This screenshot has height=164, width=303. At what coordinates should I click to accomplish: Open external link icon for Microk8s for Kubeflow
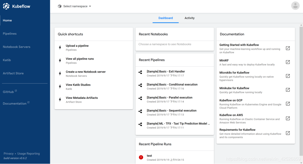click(x=288, y=76)
